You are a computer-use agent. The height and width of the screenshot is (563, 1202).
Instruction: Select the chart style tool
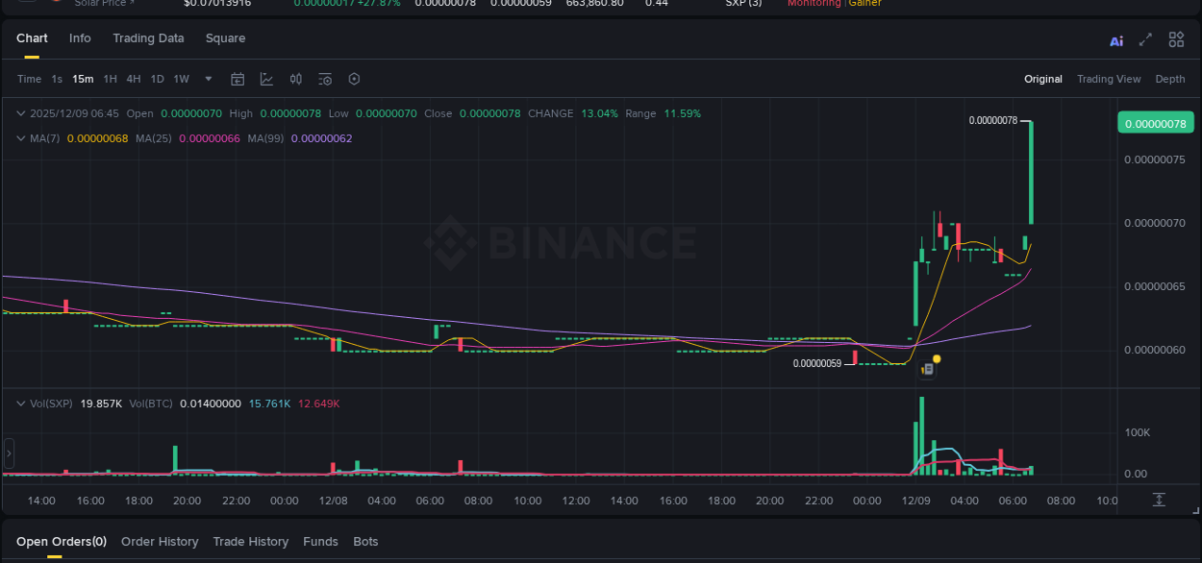click(x=264, y=79)
